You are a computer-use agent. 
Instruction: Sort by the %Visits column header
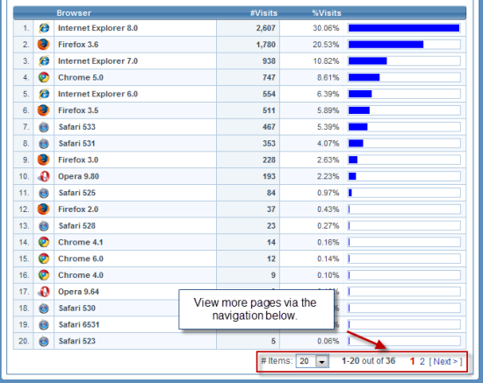point(327,13)
